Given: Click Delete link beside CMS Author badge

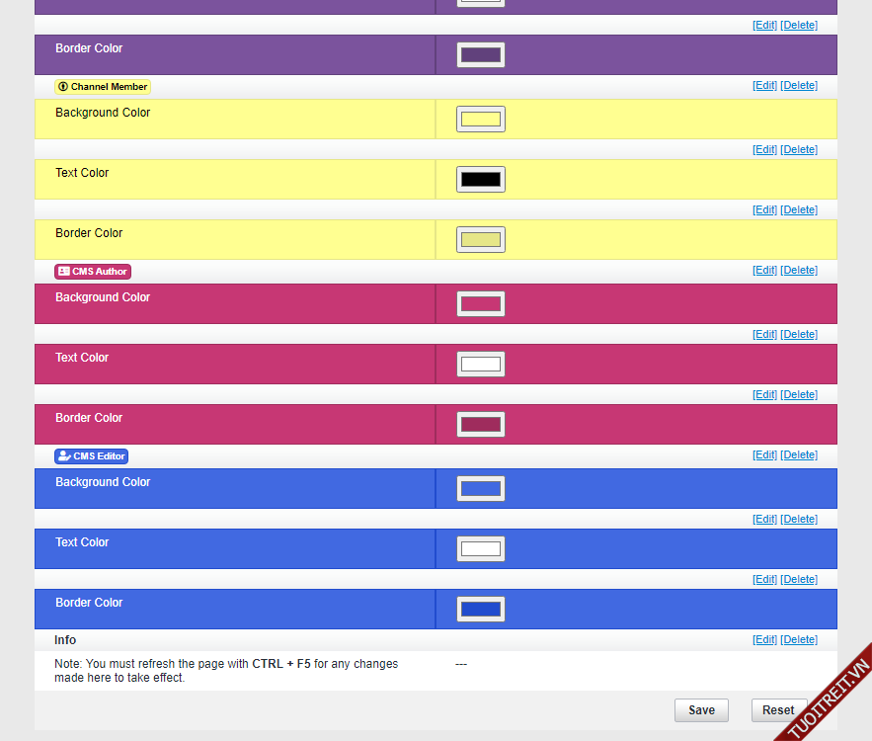Looking at the screenshot, I should coord(799,271).
